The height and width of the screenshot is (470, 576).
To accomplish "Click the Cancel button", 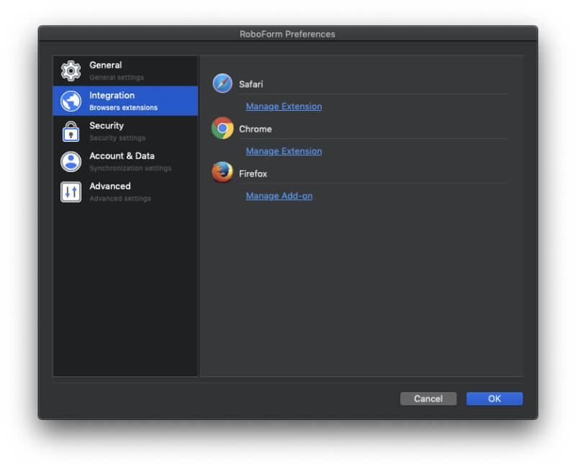I will pyautogui.click(x=428, y=399).
